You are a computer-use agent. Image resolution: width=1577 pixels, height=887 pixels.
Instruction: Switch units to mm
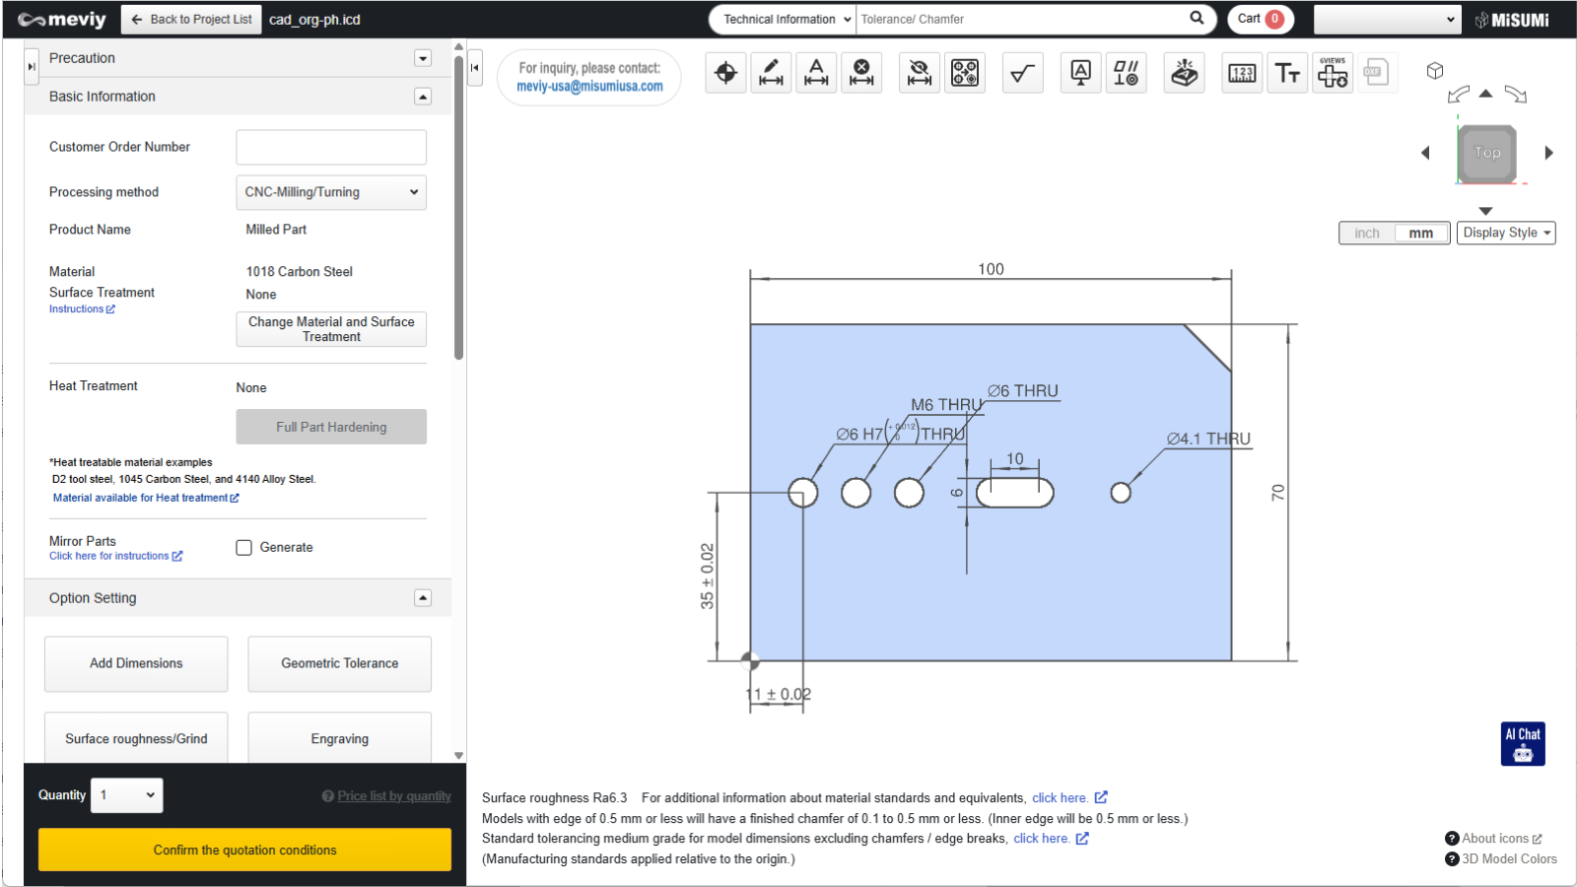coord(1420,234)
